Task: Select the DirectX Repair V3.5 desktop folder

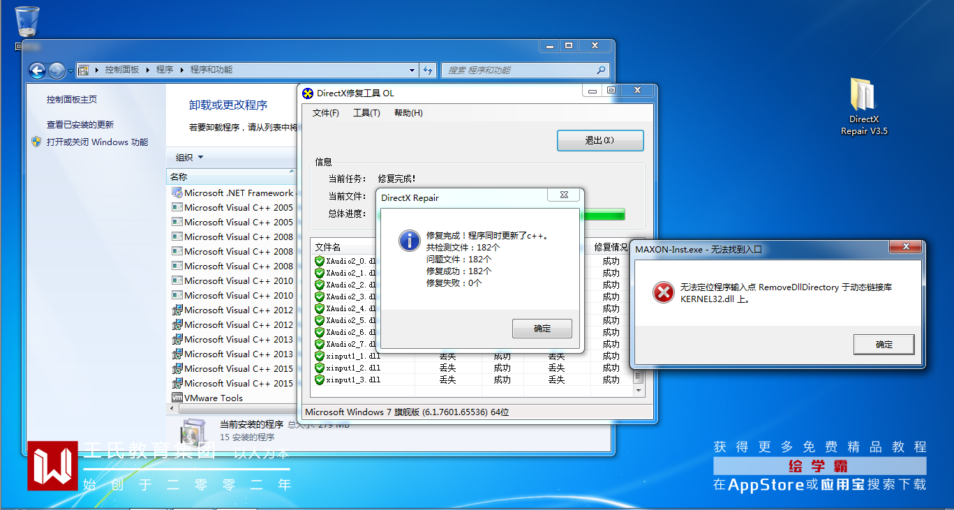Action: pyautogui.click(x=863, y=107)
